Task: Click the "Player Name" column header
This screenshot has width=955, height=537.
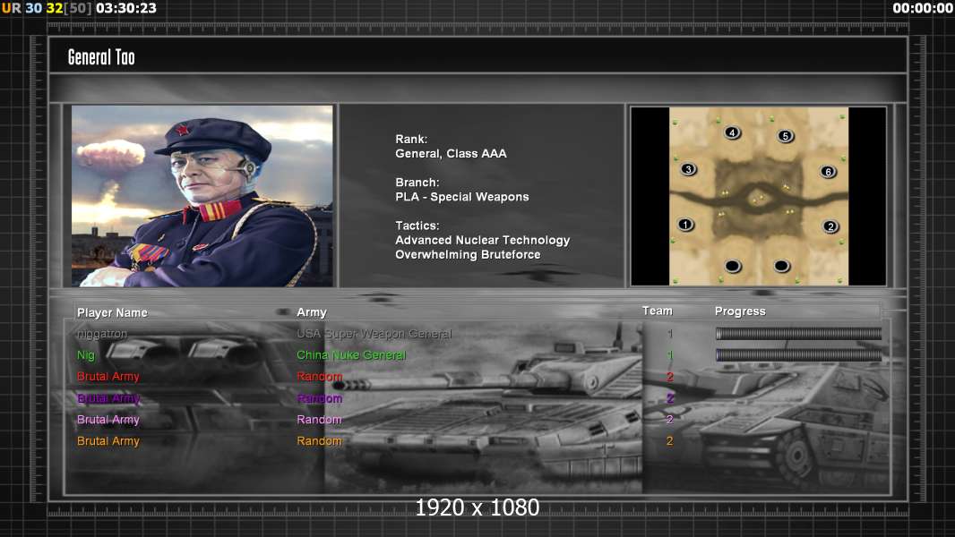Action: click(112, 312)
